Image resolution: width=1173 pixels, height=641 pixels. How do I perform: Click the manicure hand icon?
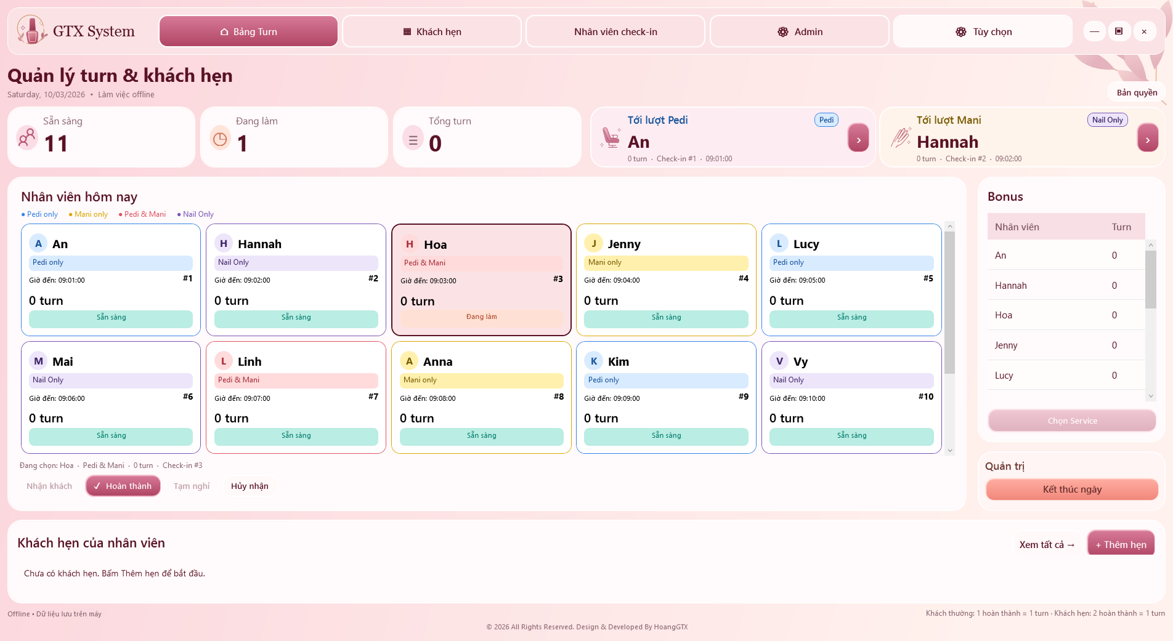click(900, 137)
